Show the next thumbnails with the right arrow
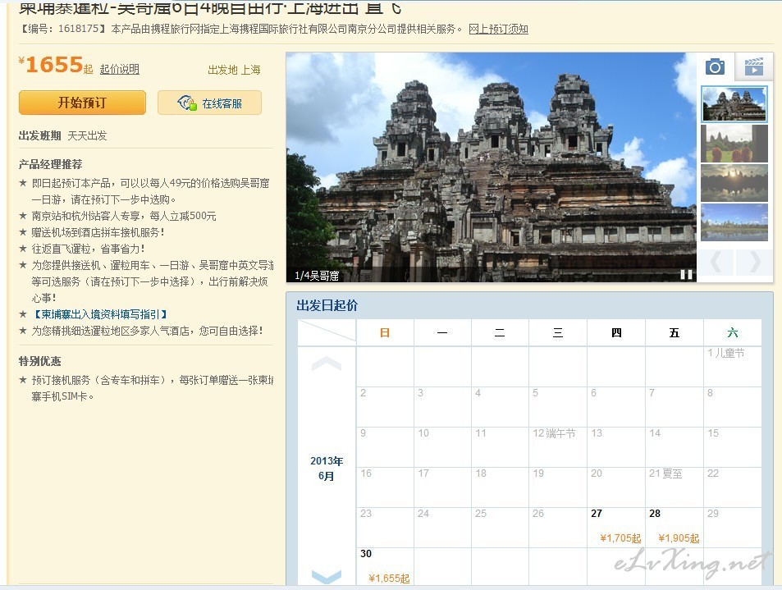 point(754,261)
